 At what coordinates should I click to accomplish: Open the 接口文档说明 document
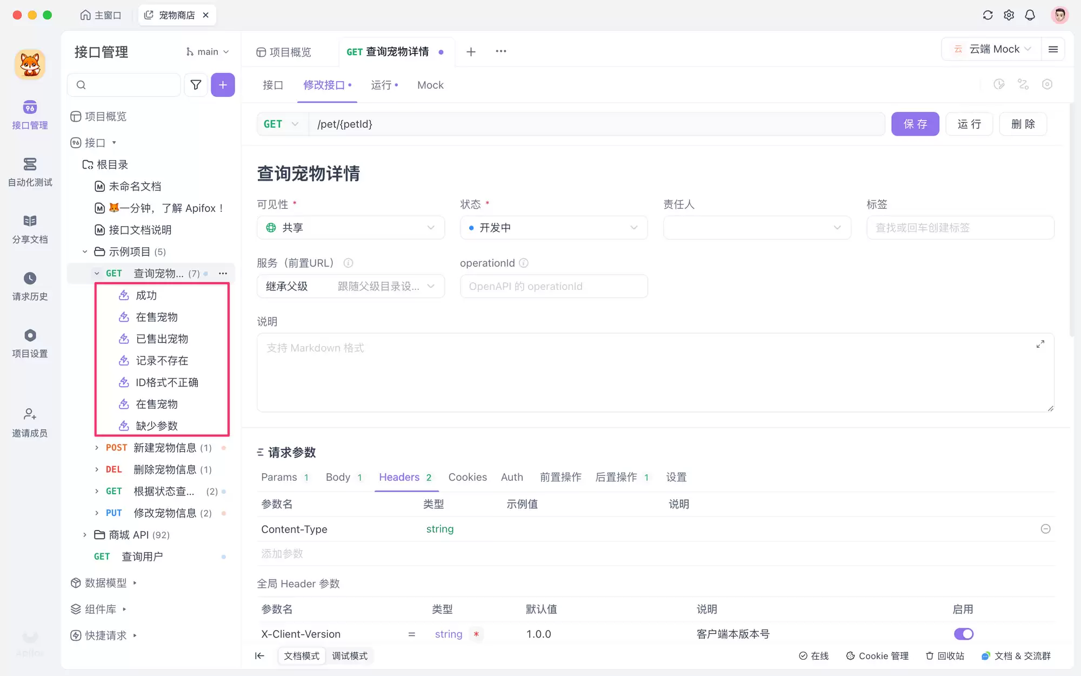(x=140, y=230)
